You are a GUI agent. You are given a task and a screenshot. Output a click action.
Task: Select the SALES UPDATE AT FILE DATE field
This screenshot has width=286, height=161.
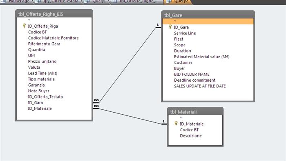click(x=200, y=86)
